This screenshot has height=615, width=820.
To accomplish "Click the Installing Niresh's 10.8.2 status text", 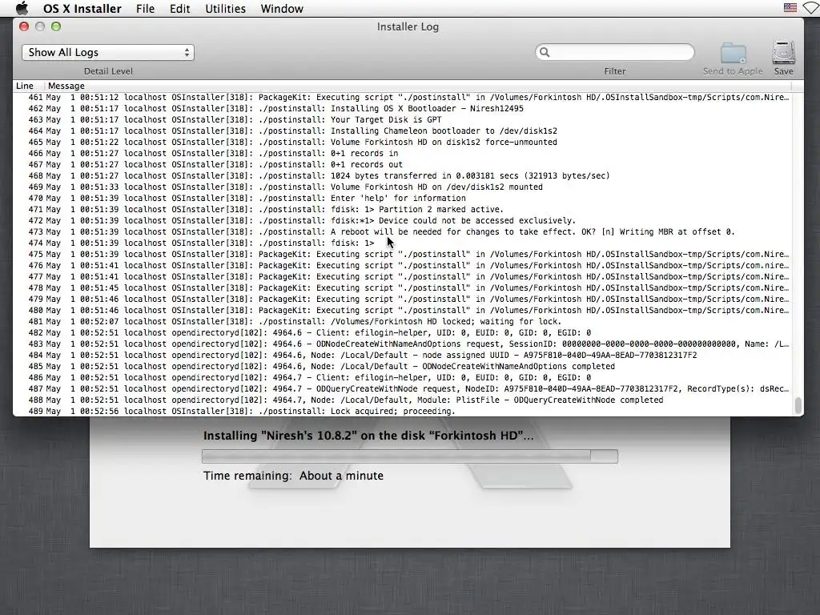I will 368,436.
